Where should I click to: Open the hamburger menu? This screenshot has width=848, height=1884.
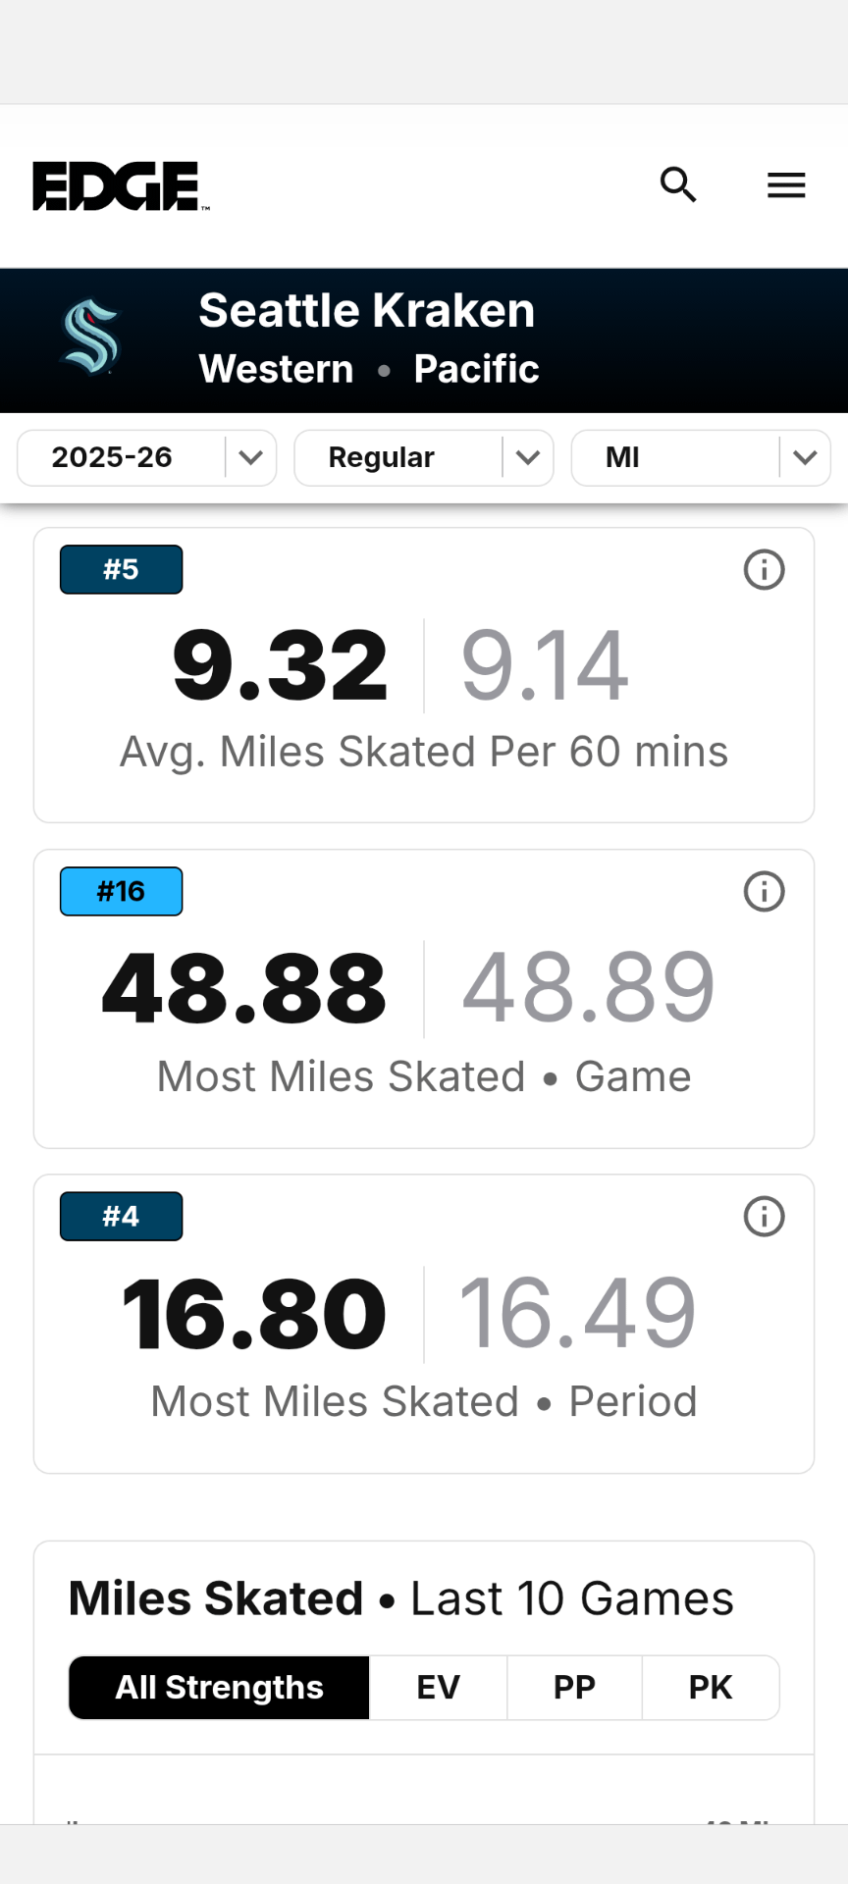(786, 184)
